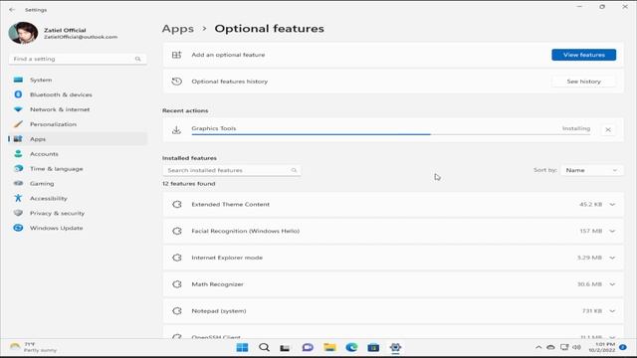Go back using the Settings back arrow
Viewport: 637px width, 358px height.
pos(12,9)
